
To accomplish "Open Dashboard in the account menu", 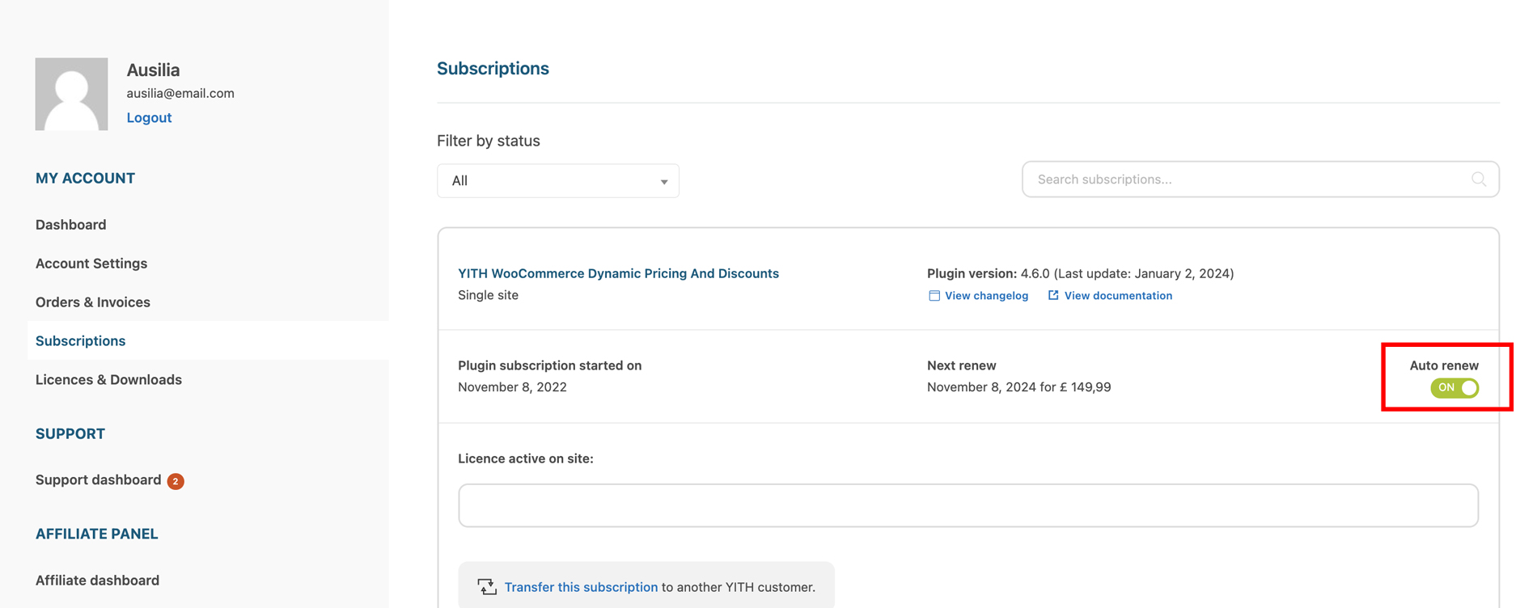I will click(x=71, y=225).
